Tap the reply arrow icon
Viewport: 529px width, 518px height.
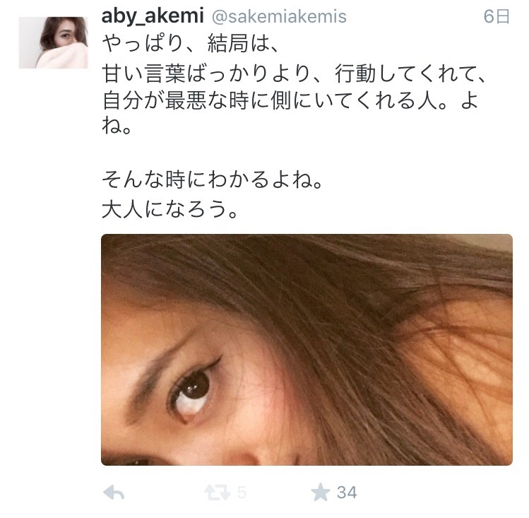pyautogui.click(x=114, y=493)
